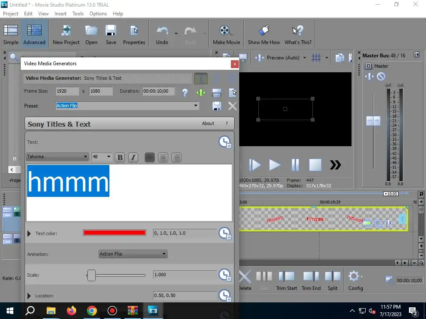Click green match output aspect icon
Image resolution: width=426 pixels, height=319 pixels.
(x=201, y=93)
